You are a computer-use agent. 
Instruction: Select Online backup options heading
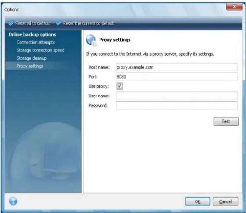click(32, 35)
